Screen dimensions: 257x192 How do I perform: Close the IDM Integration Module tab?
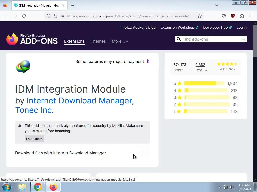[63, 5]
